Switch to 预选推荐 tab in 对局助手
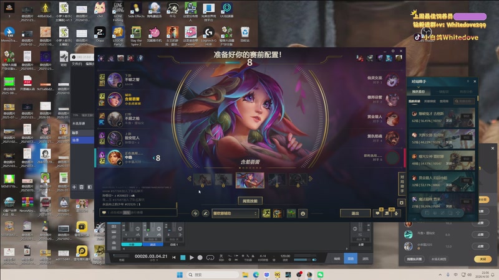Viewport: 499px width, 280px height. pyautogui.click(x=419, y=91)
